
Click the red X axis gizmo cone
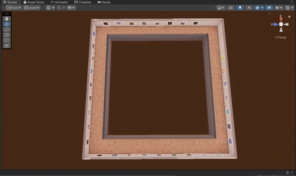pyautogui.click(x=281, y=19)
